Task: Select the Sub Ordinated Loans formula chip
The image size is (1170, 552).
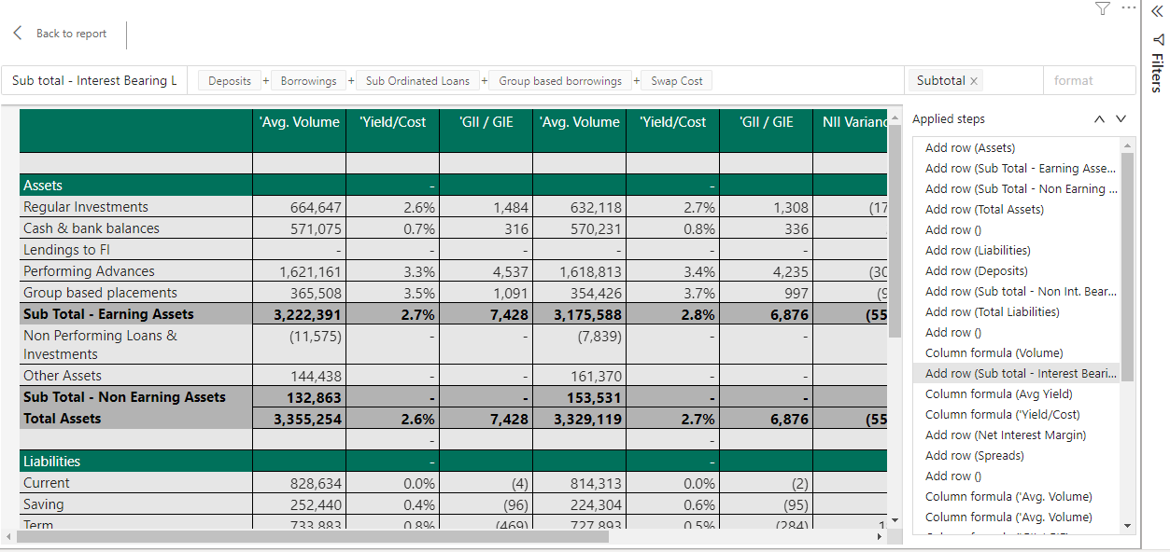Action: coord(417,81)
